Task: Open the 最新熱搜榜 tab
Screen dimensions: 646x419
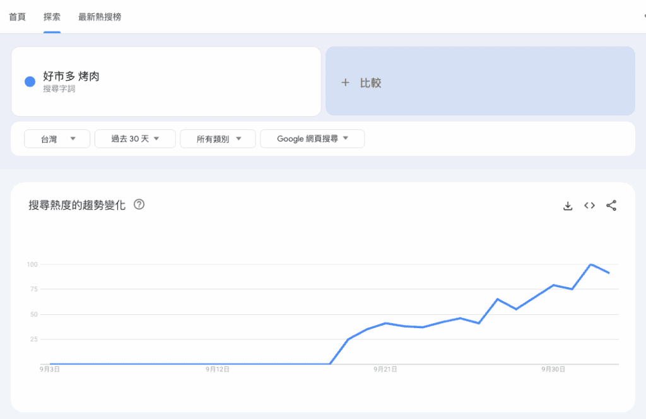Action: click(100, 17)
